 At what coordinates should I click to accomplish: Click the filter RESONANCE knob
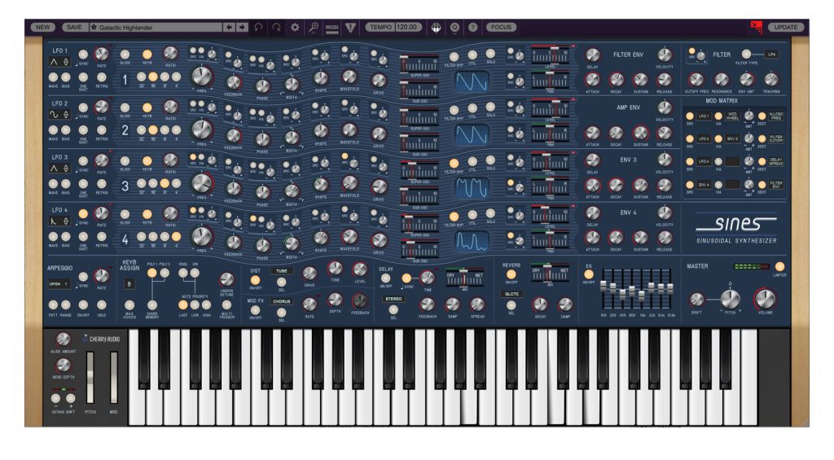tap(722, 80)
